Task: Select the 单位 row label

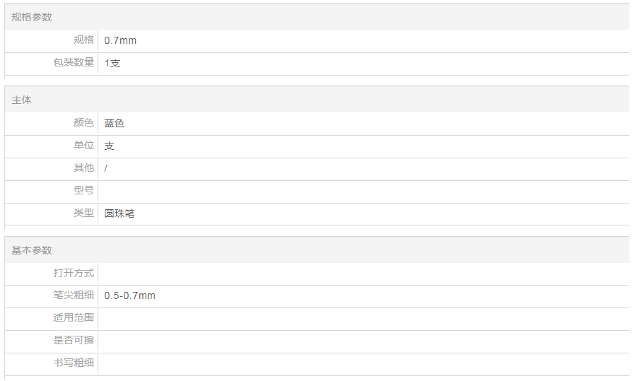Action: tap(83, 146)
